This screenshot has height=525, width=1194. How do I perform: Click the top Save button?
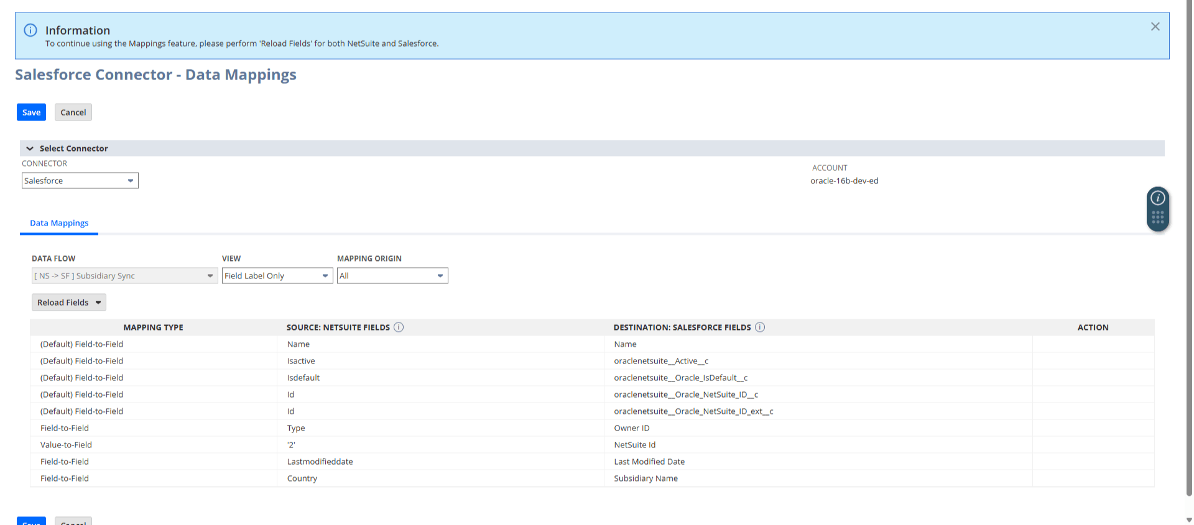(x=31, y=112)
